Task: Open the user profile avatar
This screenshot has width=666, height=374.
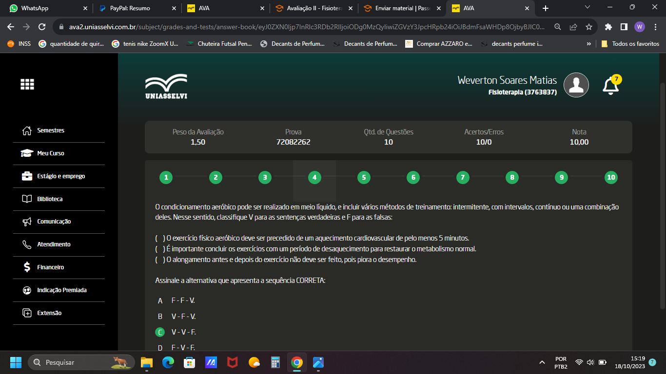Action: pyautogui.click(x=576, y=85)
